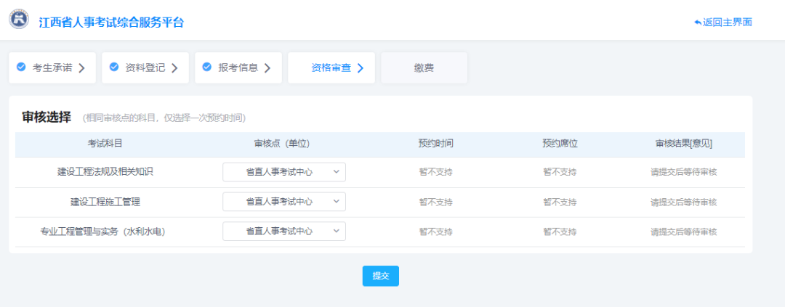Click the 预约席位 column header

pos(560,144)
